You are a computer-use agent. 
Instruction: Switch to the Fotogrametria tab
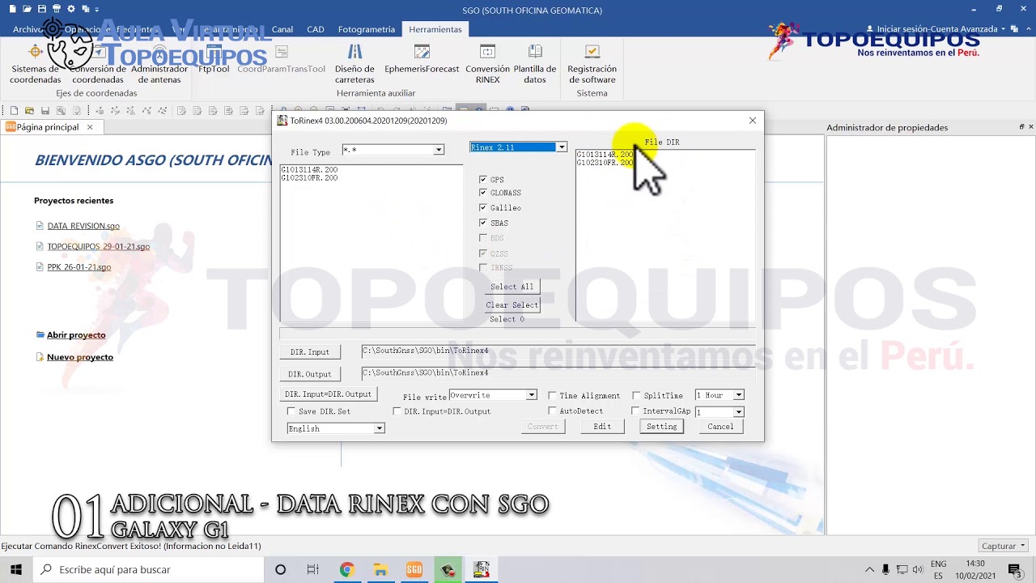pos(367,29)
